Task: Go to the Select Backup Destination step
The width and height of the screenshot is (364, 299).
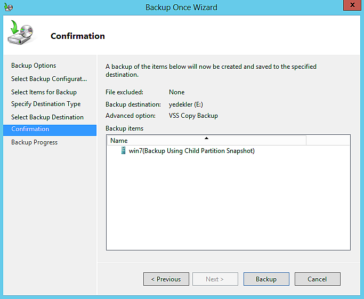Action: [47, 117]
